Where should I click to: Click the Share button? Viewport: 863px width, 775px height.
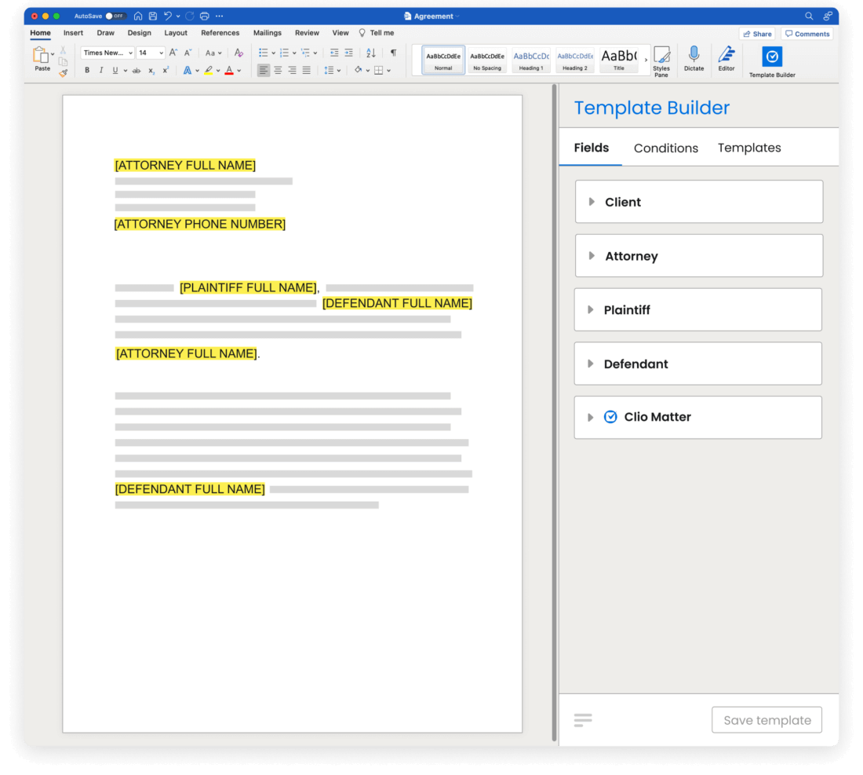756,33
